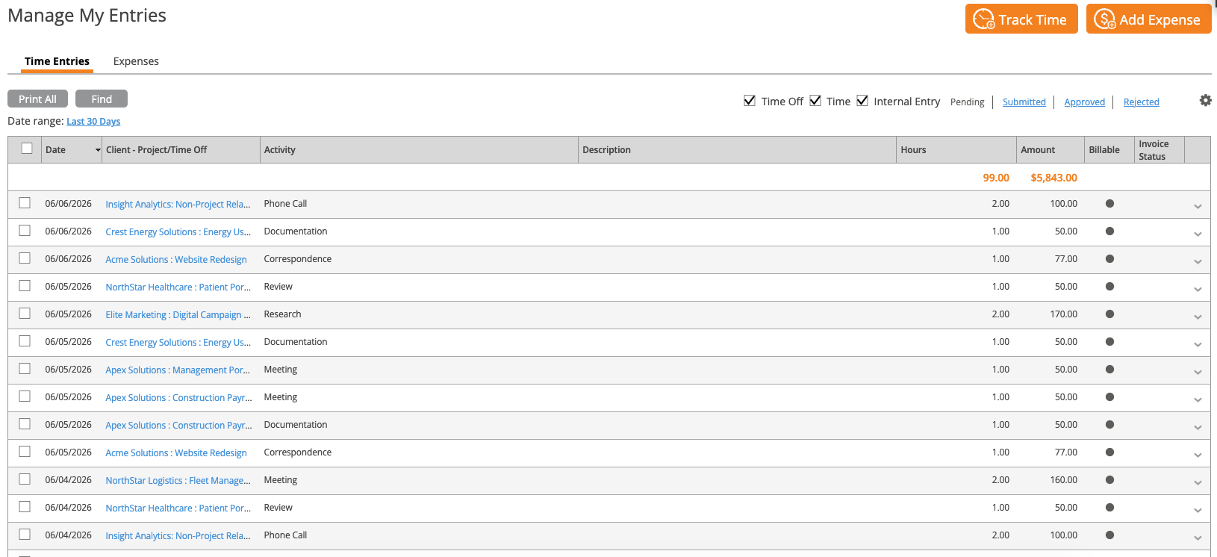Viewport: 1217px width, 557px height.
Task: Open chevron for Apex Solutions Management entry
Action: coord(1198,373)
